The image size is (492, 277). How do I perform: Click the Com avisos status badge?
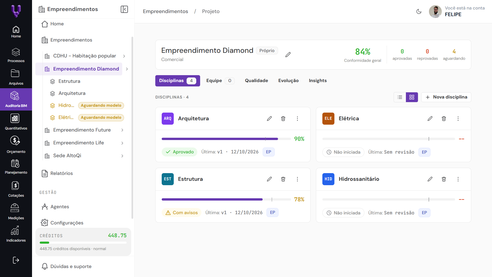(x=181, y=213)
